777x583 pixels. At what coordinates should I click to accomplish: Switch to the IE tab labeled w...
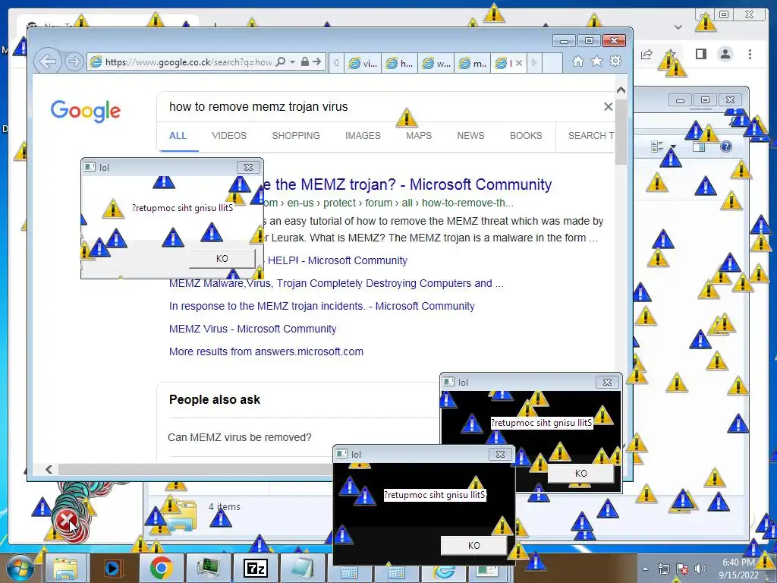[x=436, y=63]
